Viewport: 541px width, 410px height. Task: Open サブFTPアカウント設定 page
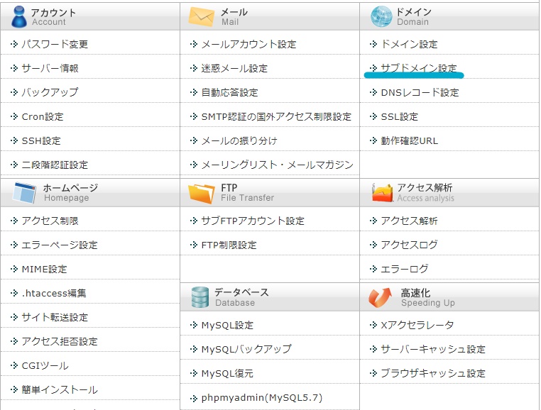click(x=252, y=221)
